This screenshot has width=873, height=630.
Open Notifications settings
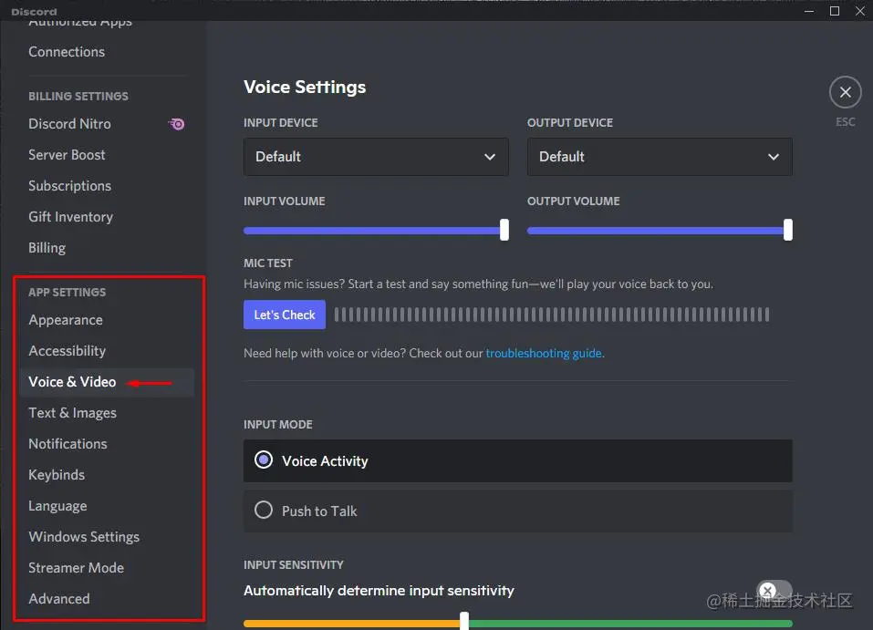(x=68, y=444)
